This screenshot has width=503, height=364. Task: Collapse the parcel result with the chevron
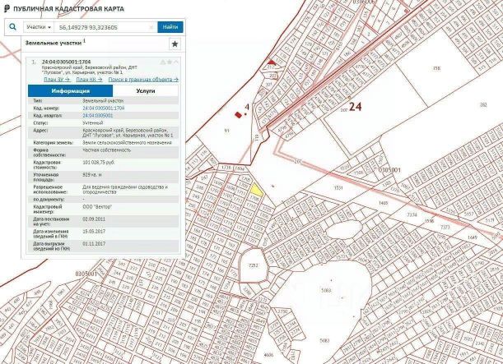174,62
